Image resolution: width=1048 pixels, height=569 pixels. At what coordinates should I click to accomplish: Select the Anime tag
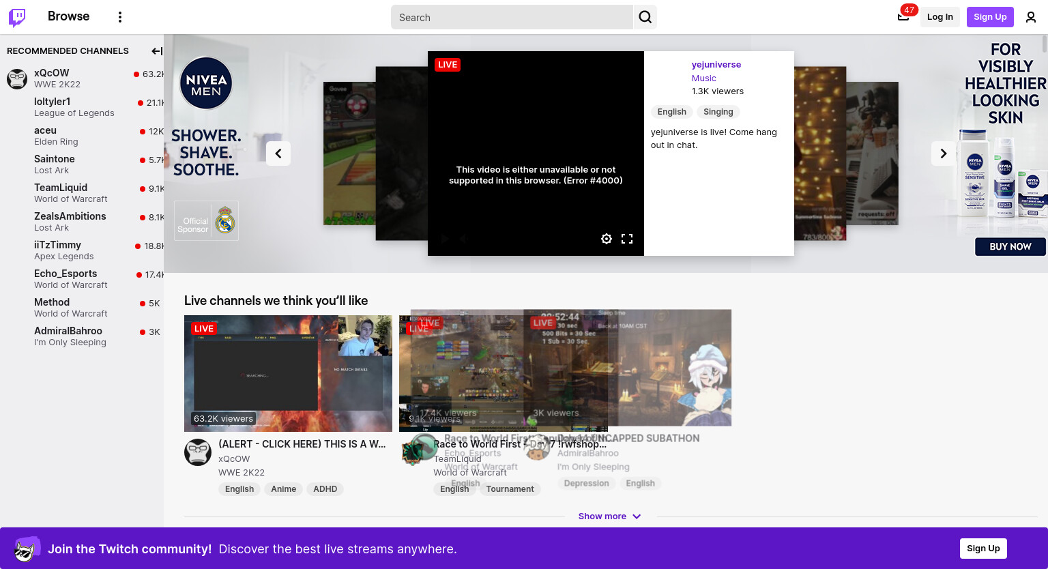pos(284,489)
